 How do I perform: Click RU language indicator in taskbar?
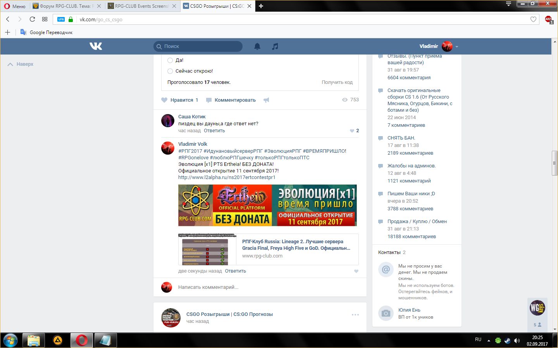478,339
